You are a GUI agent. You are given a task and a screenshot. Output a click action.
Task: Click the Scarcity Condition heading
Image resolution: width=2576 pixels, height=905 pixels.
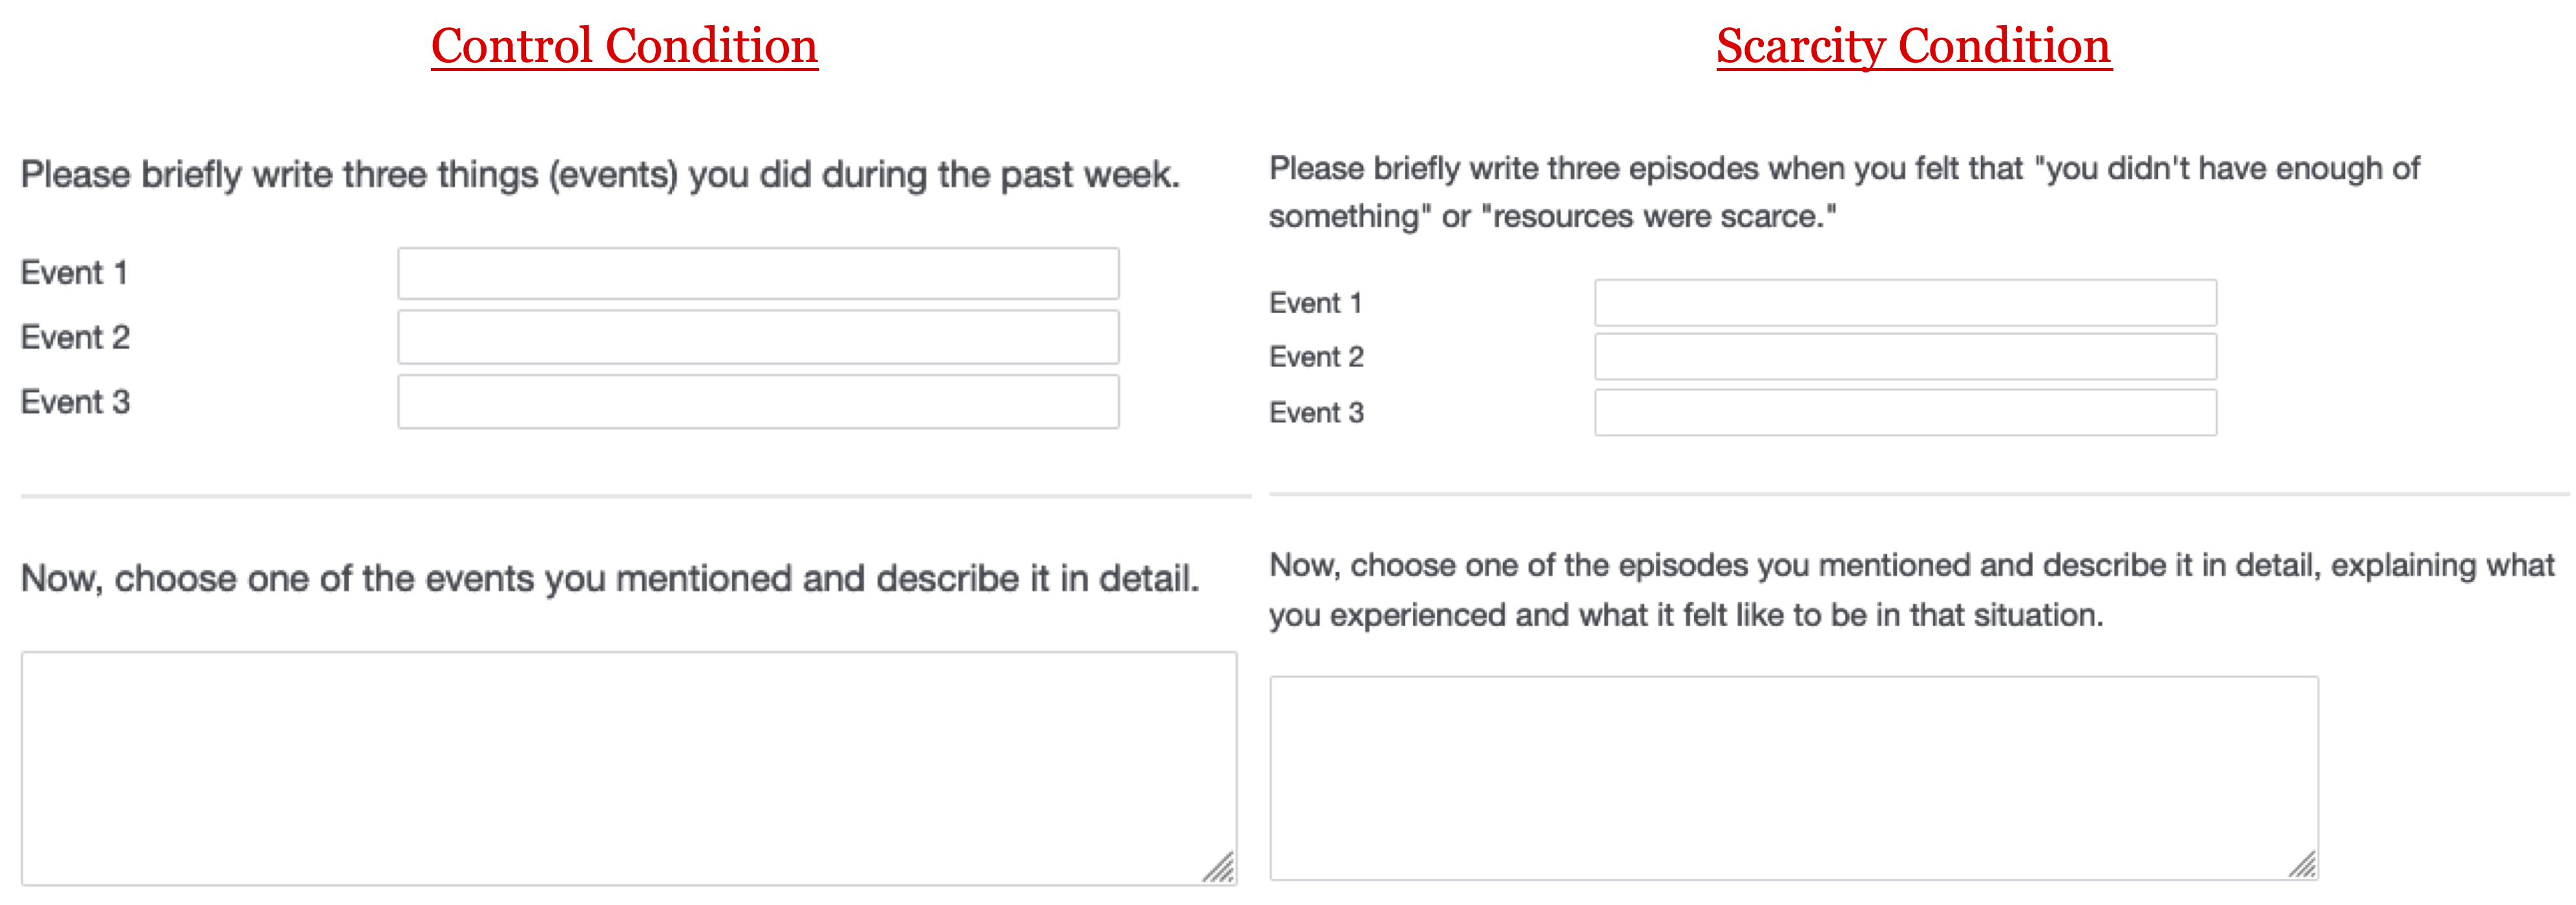1914,46
